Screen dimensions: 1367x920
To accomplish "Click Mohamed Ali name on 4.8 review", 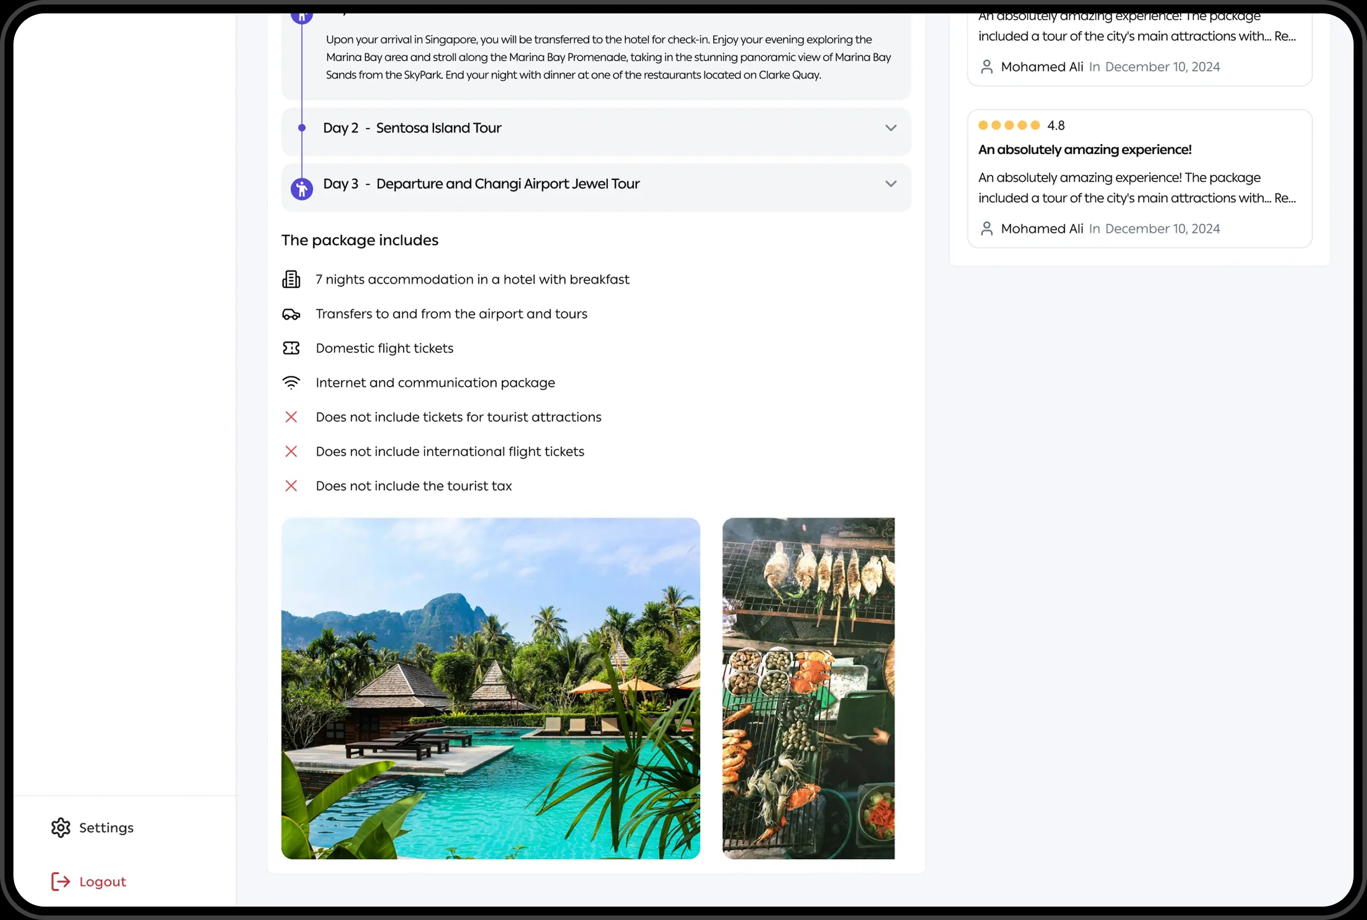I will point(1042,229).
